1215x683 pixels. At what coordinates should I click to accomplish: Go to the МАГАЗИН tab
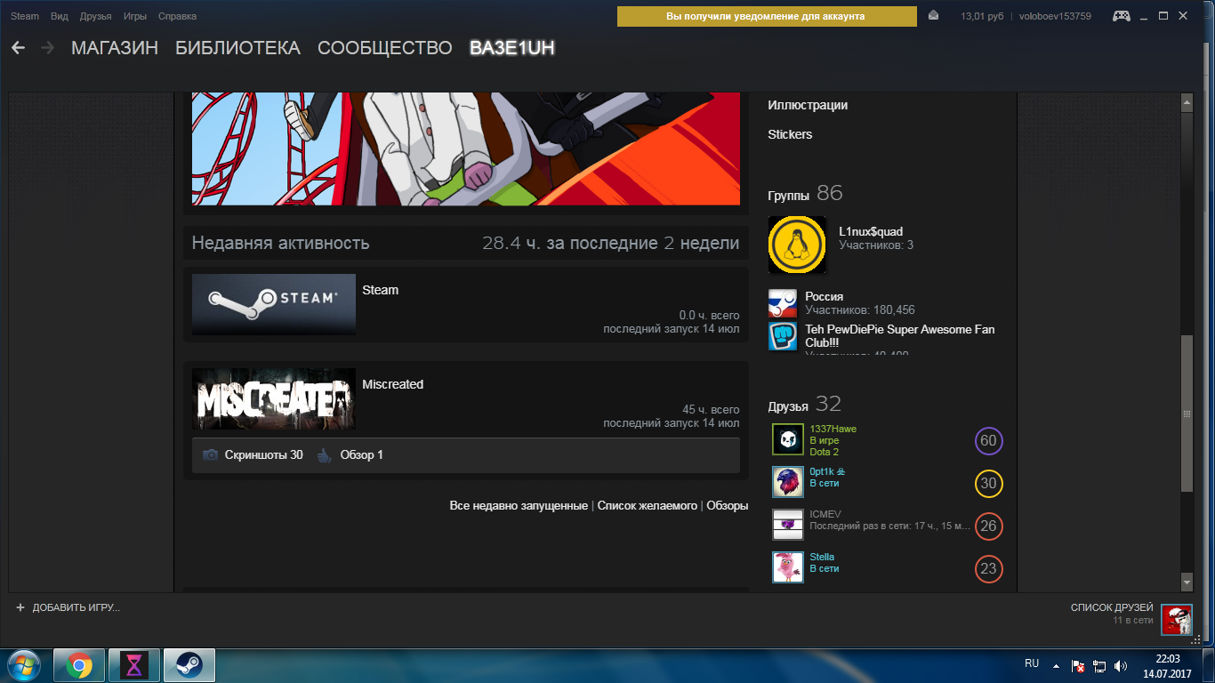(x=115, y=48)
